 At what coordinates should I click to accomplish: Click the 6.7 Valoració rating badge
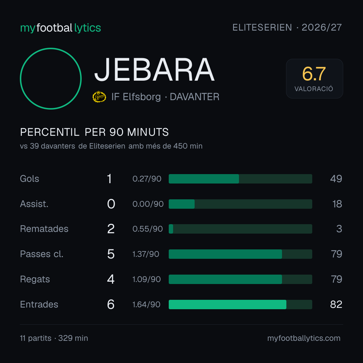point(314,79)
